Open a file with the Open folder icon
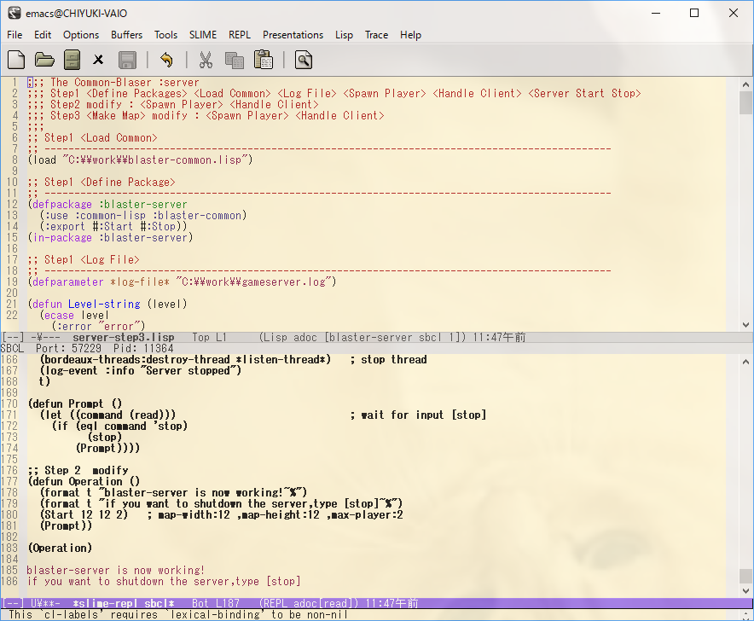The image size is (754, 621). click(x=43, y=60)
